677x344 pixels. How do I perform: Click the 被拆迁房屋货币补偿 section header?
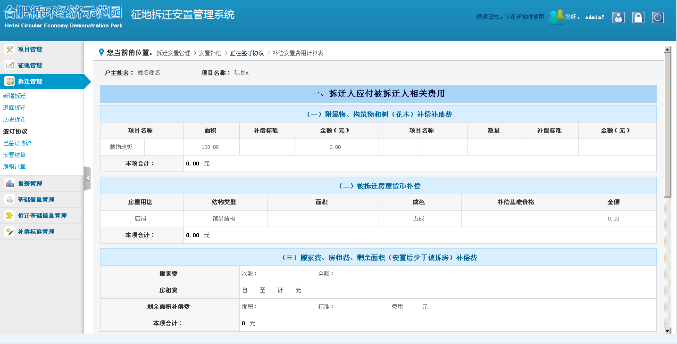tap(378, 186)
